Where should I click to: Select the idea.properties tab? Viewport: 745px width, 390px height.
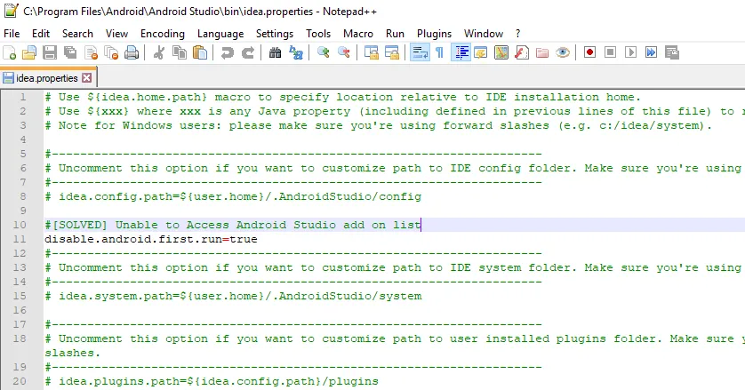[x=46, y=78]
